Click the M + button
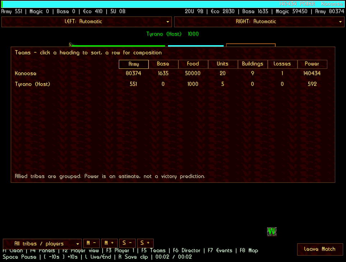The image size is (346, 262). [x=109, y=243]
